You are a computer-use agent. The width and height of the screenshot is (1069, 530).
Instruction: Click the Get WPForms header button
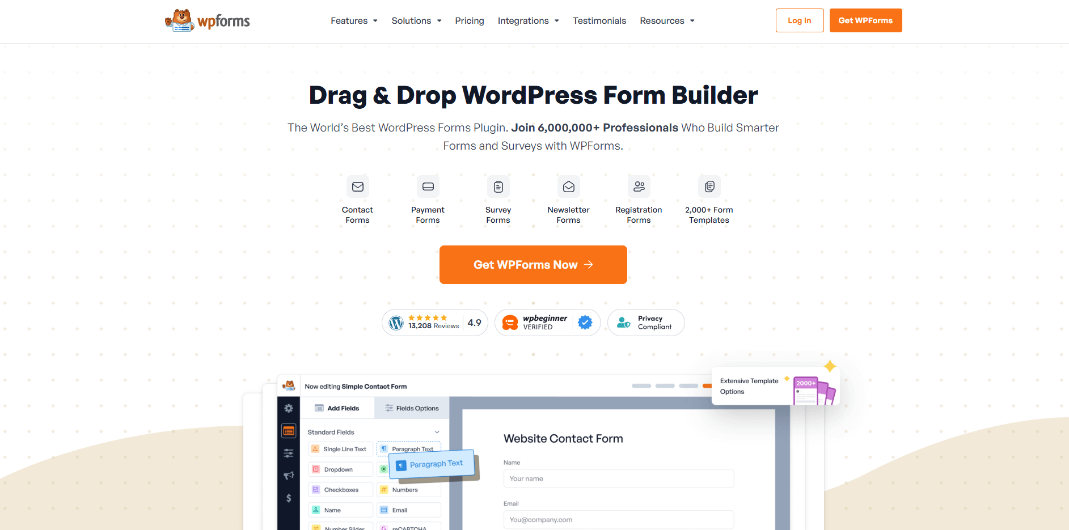click(x=865, y=20)
